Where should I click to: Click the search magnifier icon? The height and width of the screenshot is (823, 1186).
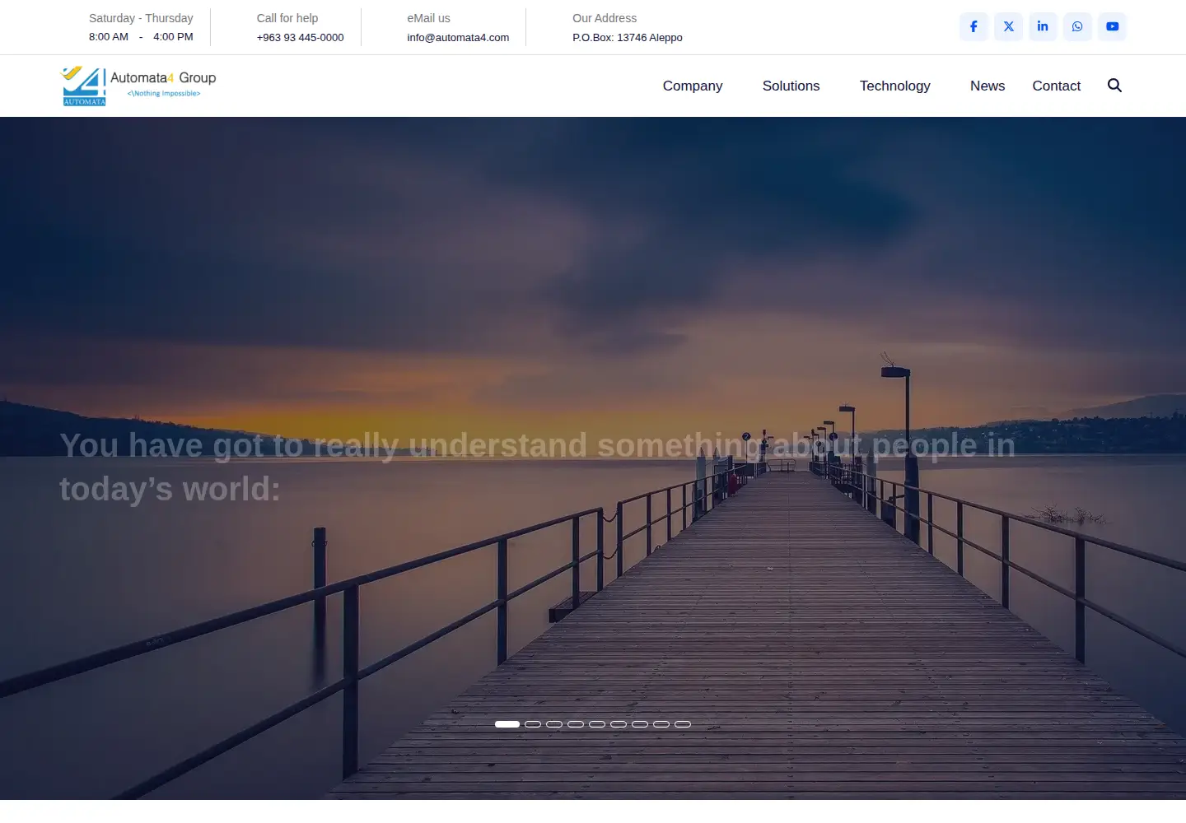pos(1114,86)
